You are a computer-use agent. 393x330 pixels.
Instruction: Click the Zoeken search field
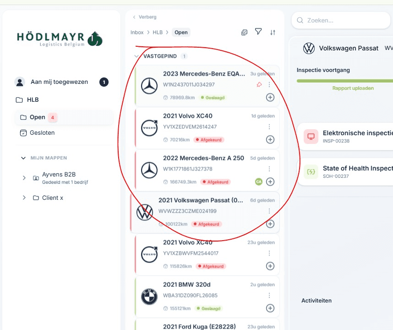344,20
